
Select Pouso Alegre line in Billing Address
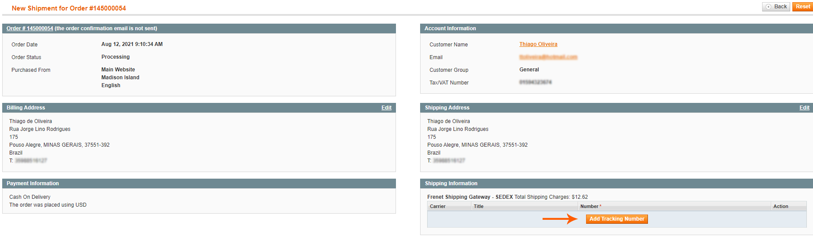[x=59, y=145]
